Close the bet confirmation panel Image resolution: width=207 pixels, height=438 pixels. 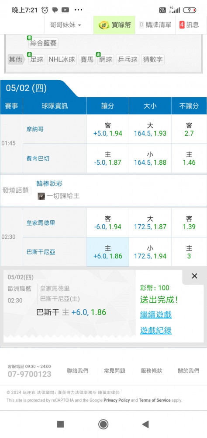tap(194, 276)
